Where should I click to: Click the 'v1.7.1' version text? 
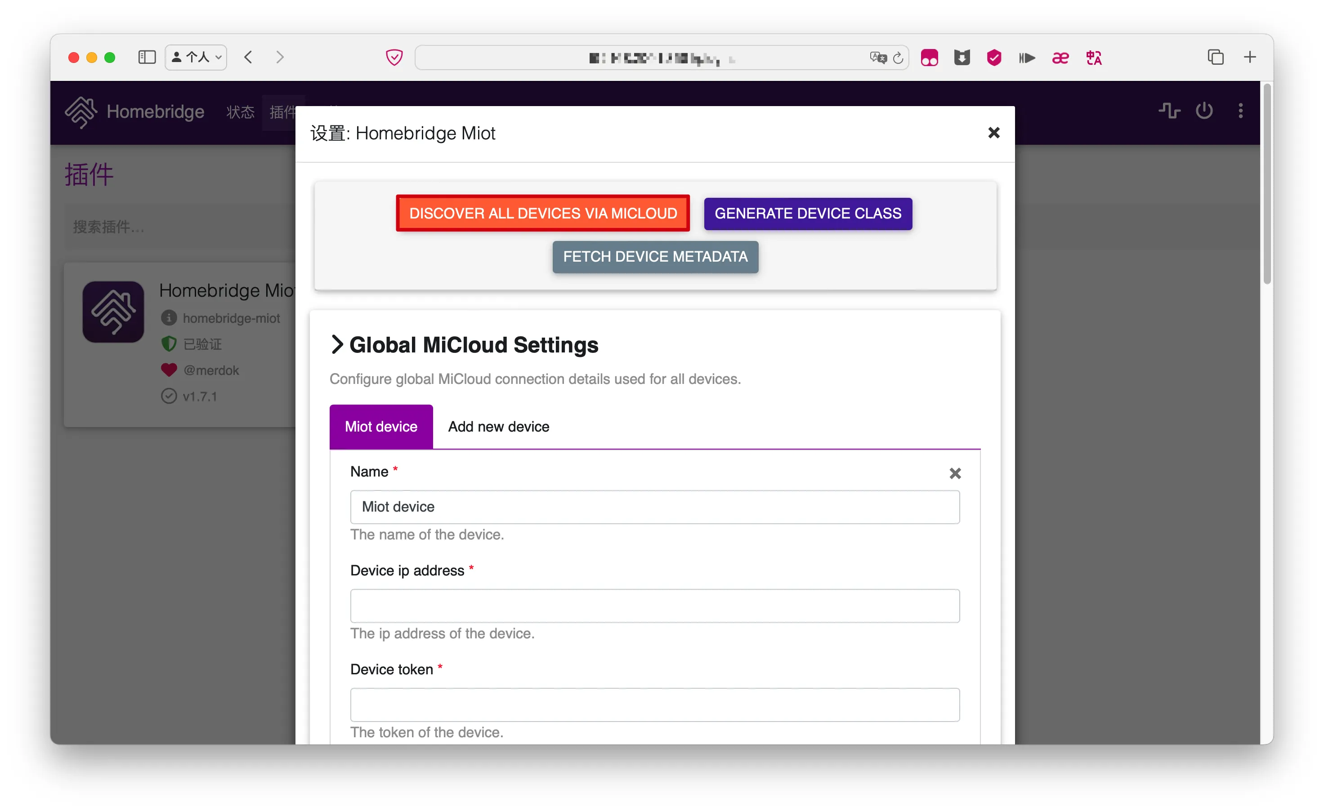pyautogui.click(x=199, y=397)
